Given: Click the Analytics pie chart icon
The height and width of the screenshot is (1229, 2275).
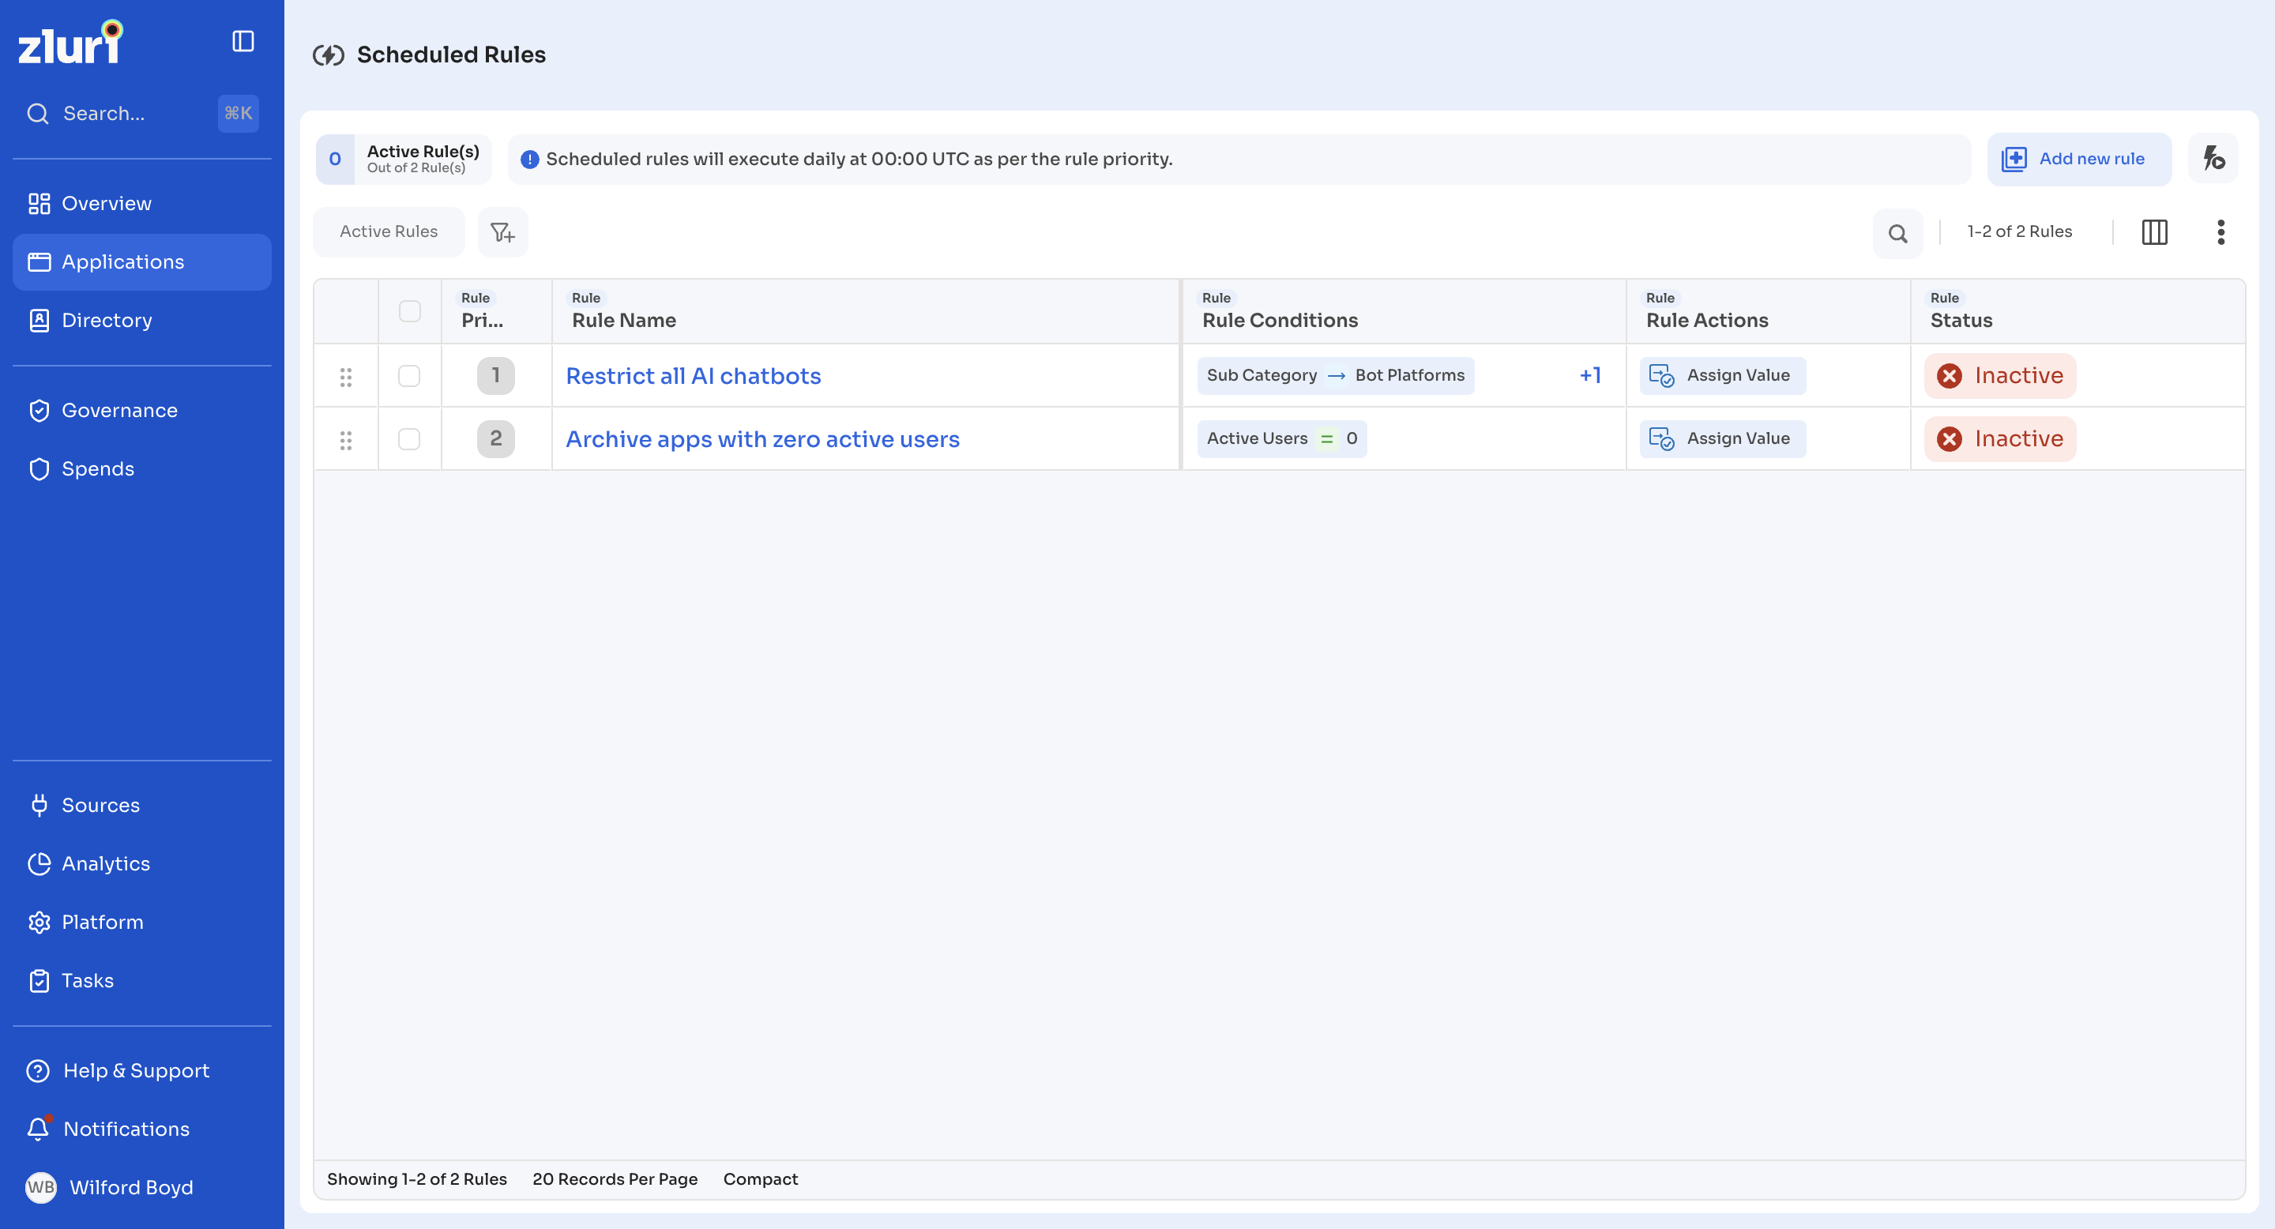Looking at the screenshot, I should coord(39,863).
